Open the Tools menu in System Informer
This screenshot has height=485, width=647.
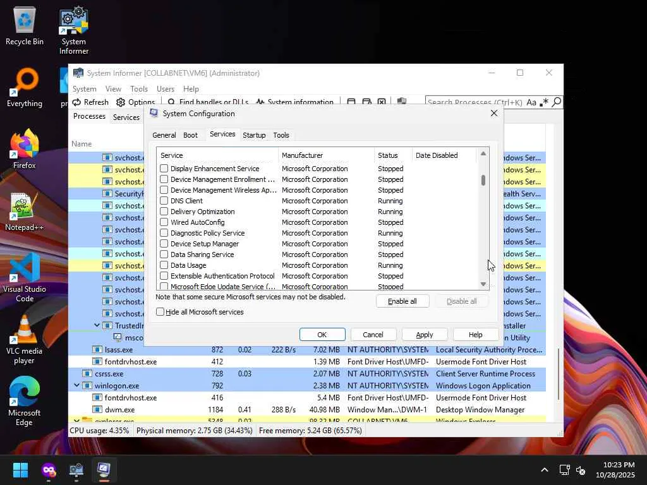[x=138, y=88]
